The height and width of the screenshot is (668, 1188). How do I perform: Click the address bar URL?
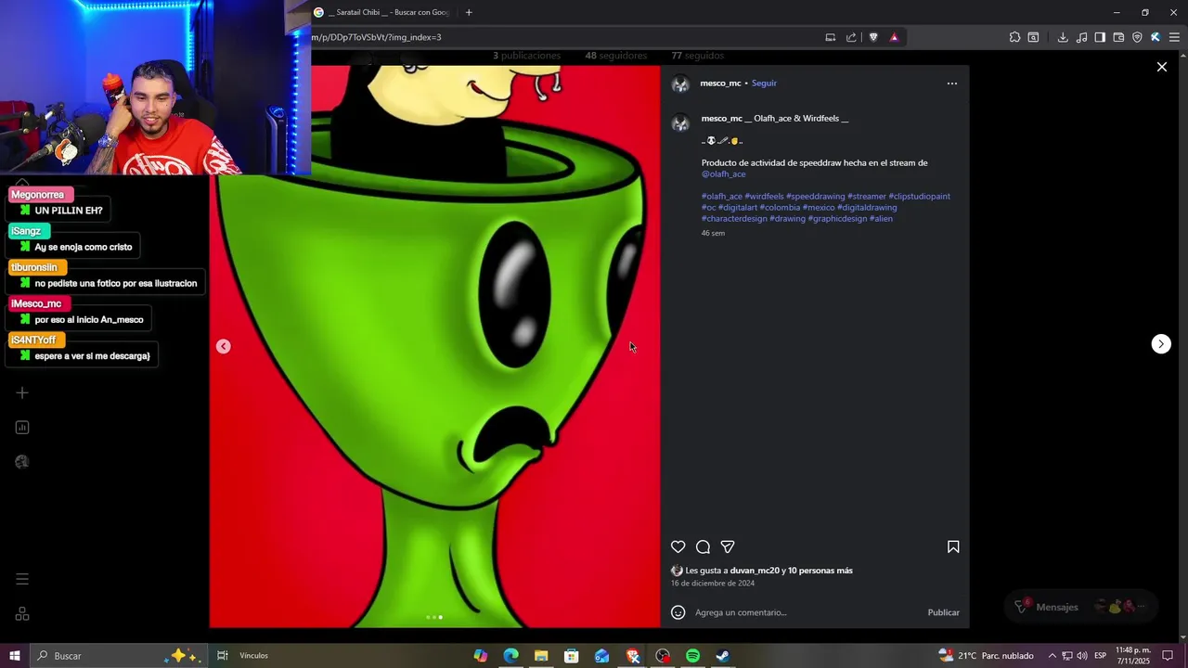click(376, 37)
